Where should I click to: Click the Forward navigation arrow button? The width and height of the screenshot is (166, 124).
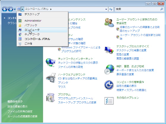pos(10,9)
